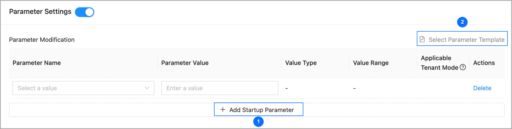Image resolution: width=512 pixels, height=129 pixels.
Task: Click the Applicable Tenant Mode help icon
Action: click(x=463, y=67)
